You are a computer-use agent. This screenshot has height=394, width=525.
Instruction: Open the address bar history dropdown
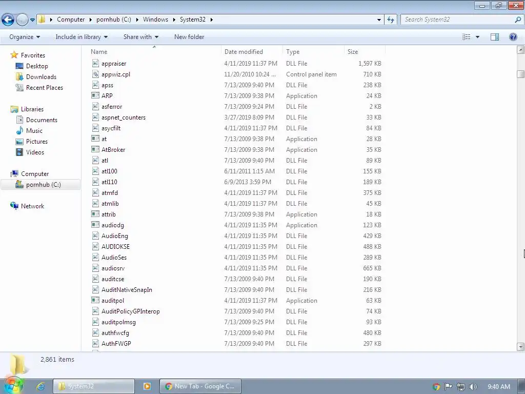click(379, 20)
